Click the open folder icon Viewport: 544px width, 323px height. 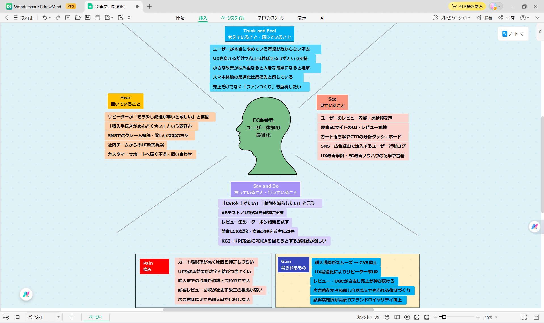(78, 18)
